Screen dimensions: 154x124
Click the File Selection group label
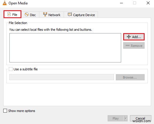point(18,23)
